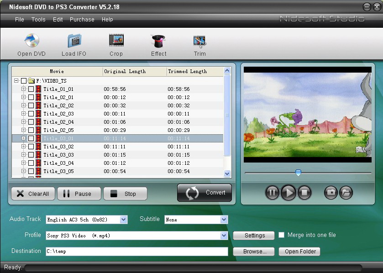Open the Audio Track dropdown
This screenshot has height=273, width=383.
point(123,220)
